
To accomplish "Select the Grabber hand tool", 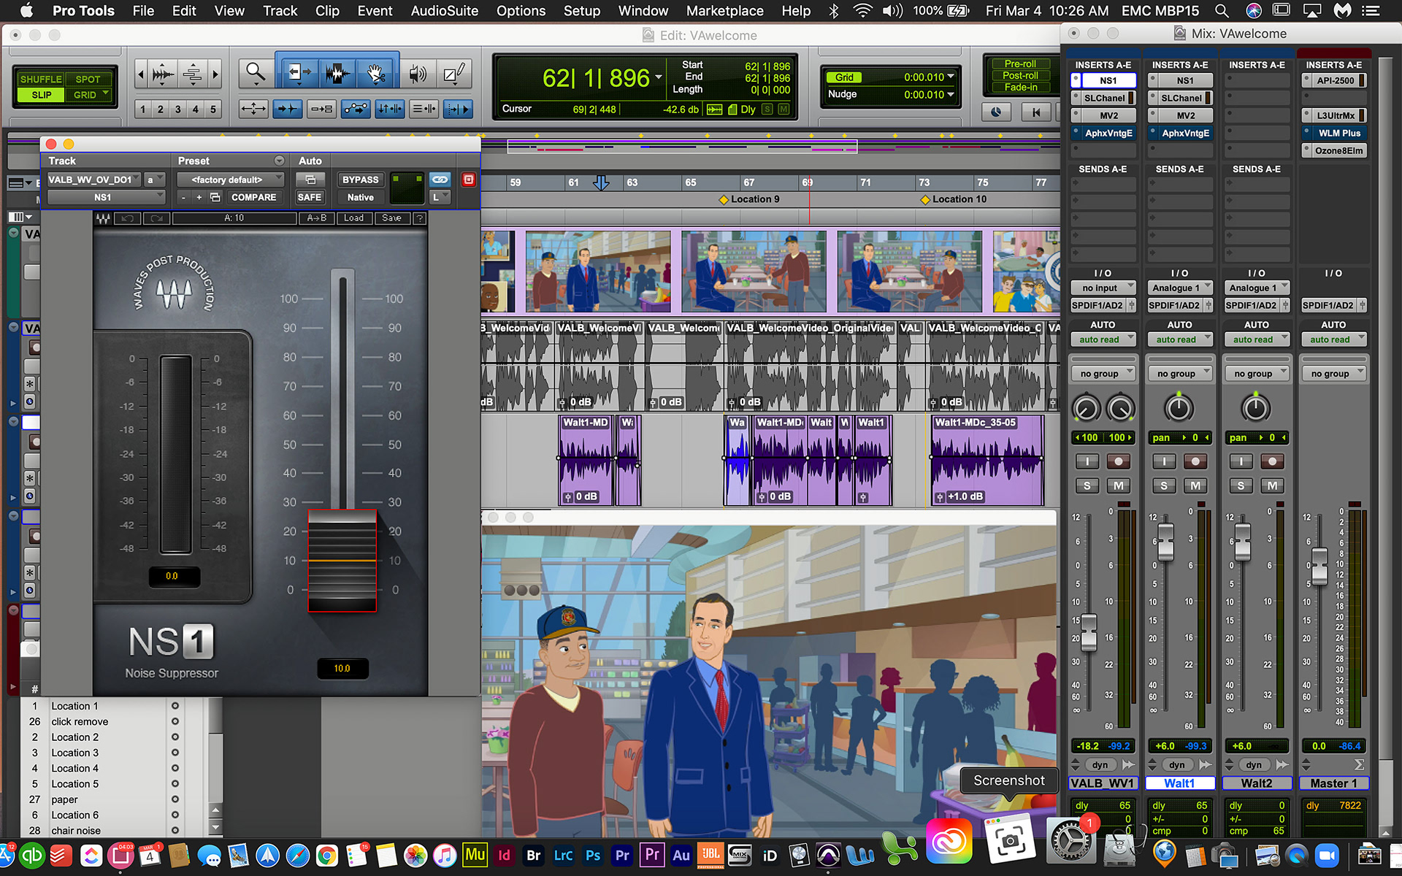I will [376, 72].
